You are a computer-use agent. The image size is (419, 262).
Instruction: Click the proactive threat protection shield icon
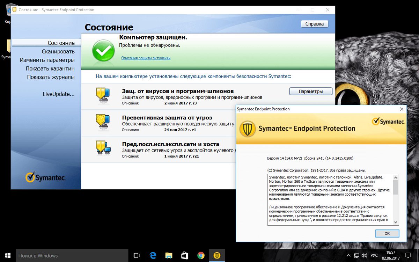tap(103, 122)
